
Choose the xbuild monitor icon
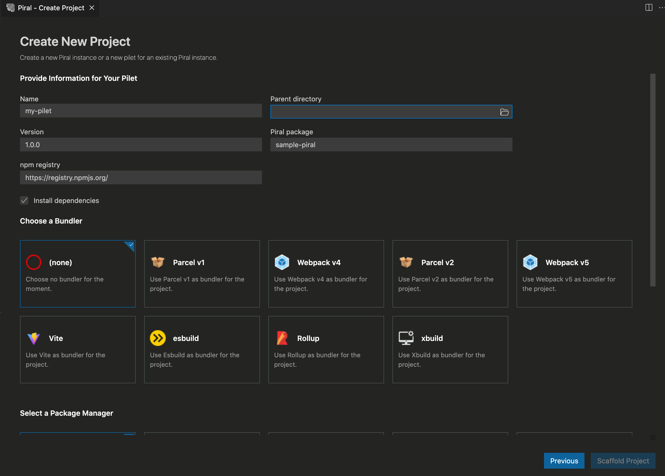pyautogui.click(x=406, y=338)
